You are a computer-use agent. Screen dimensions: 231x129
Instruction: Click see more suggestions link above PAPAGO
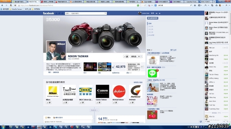[x=138, y=82]
